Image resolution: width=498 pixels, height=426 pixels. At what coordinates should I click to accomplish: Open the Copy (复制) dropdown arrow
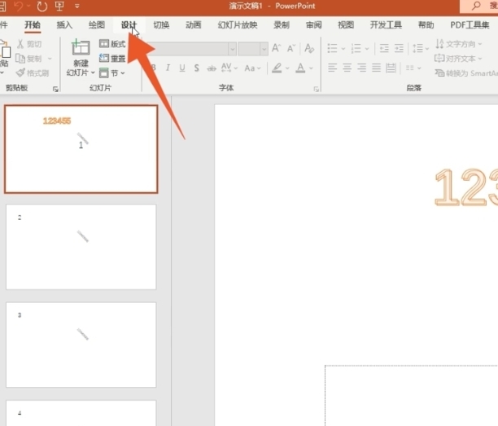click(50, 59)
